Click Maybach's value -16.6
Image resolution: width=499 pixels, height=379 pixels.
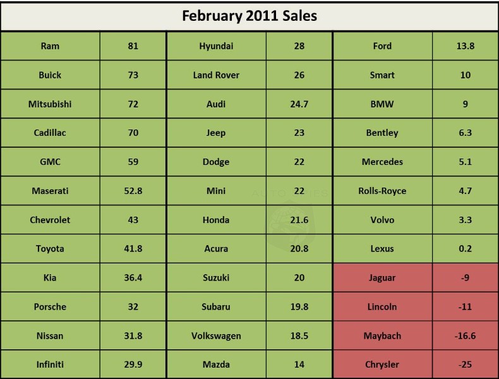[x=465, y=336]
